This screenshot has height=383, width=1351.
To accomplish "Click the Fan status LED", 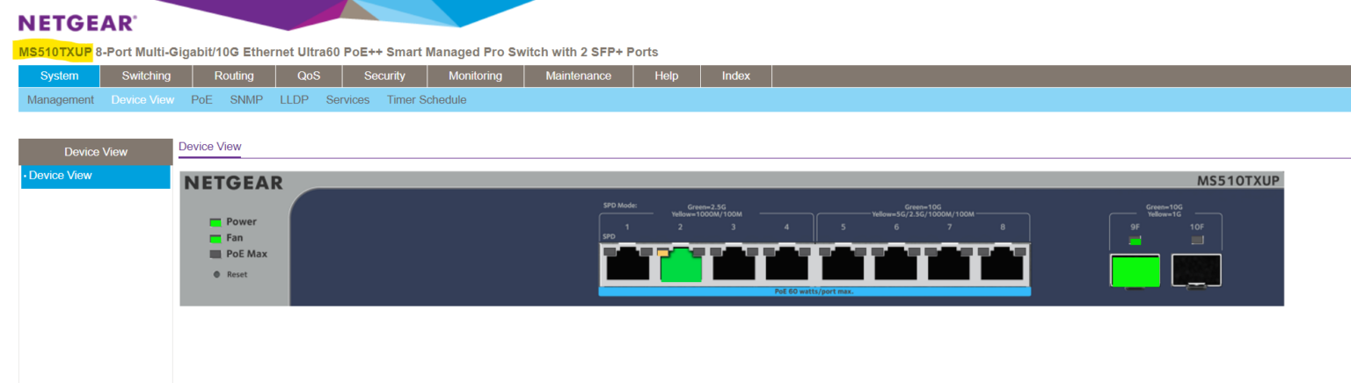I will [x=215, y=238].
